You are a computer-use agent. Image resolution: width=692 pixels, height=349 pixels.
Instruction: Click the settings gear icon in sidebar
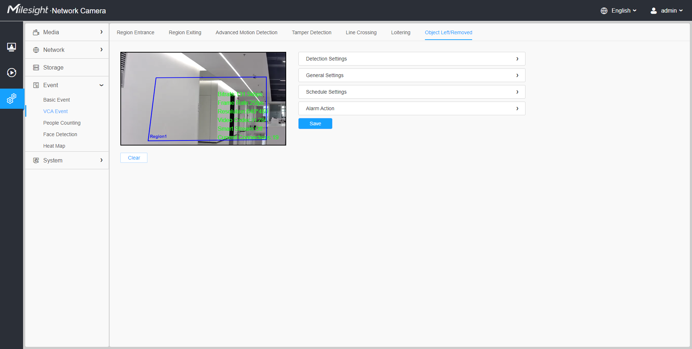[x=12, y=98]
